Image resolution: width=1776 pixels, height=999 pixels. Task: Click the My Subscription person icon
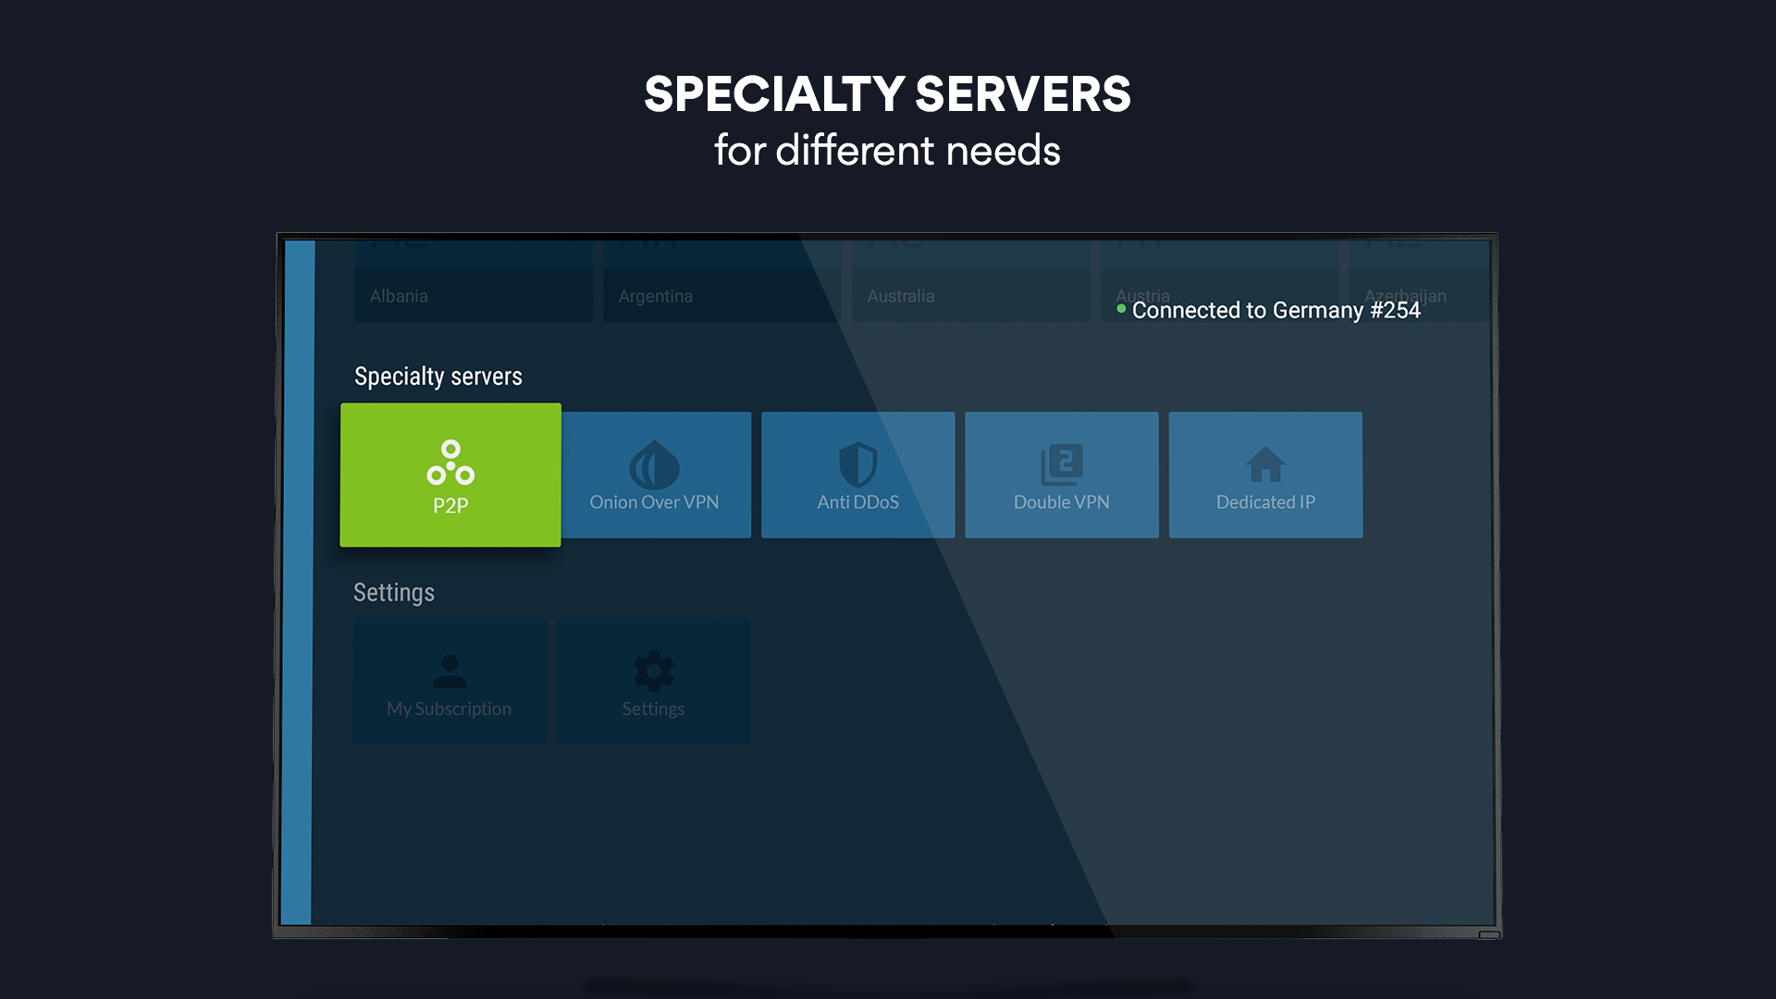(450, 671)
